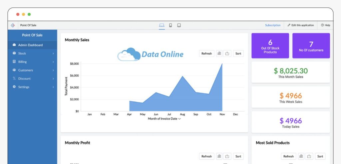
Task: Click the Discount percent icon
Action: click(14, 79)
